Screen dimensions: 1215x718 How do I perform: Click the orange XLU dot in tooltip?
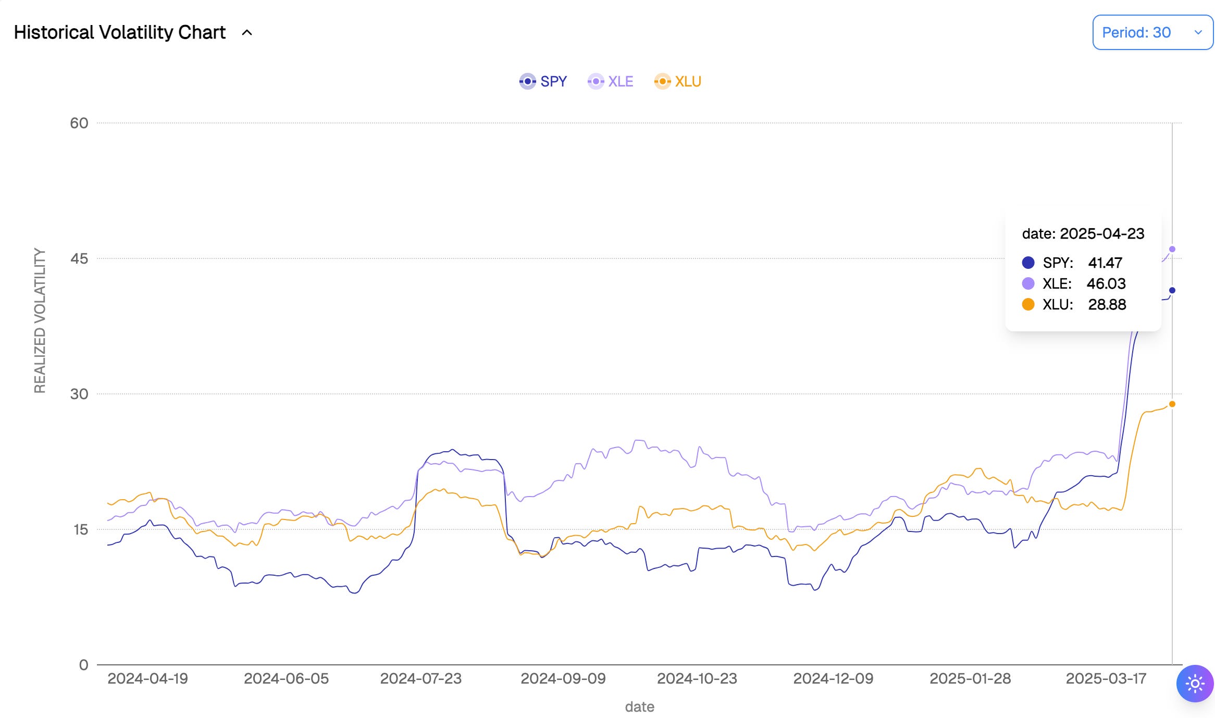pyautogui.click(x=1028, y=304)
